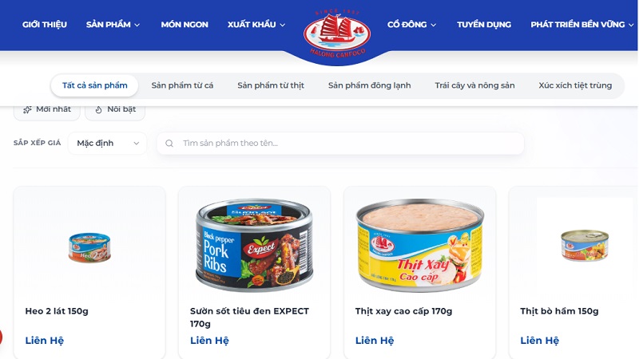Viewport: 639px width, 359px height.
Task: Open the Black pepper Pork Ribs can image
Action: tap(254, 245)
